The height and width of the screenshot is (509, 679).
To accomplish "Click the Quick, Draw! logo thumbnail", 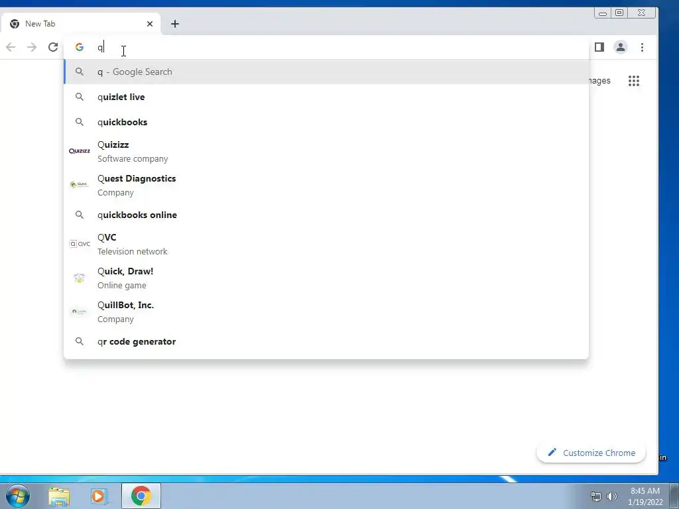I will click(80, 278).
